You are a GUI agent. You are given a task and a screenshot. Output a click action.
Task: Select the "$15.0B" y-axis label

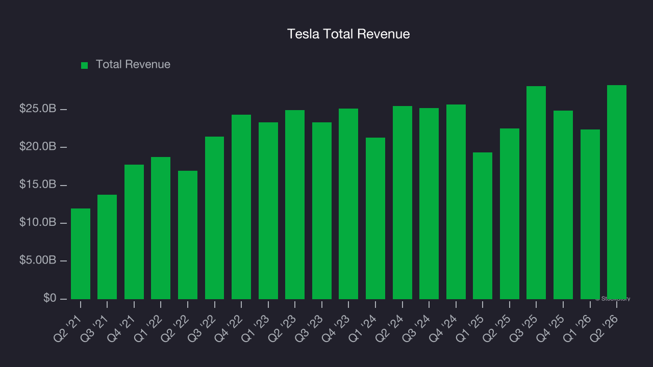[38, 185]
